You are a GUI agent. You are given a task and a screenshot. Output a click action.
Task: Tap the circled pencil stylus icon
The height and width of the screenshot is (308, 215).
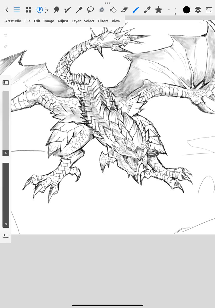[x=40, y=10]
